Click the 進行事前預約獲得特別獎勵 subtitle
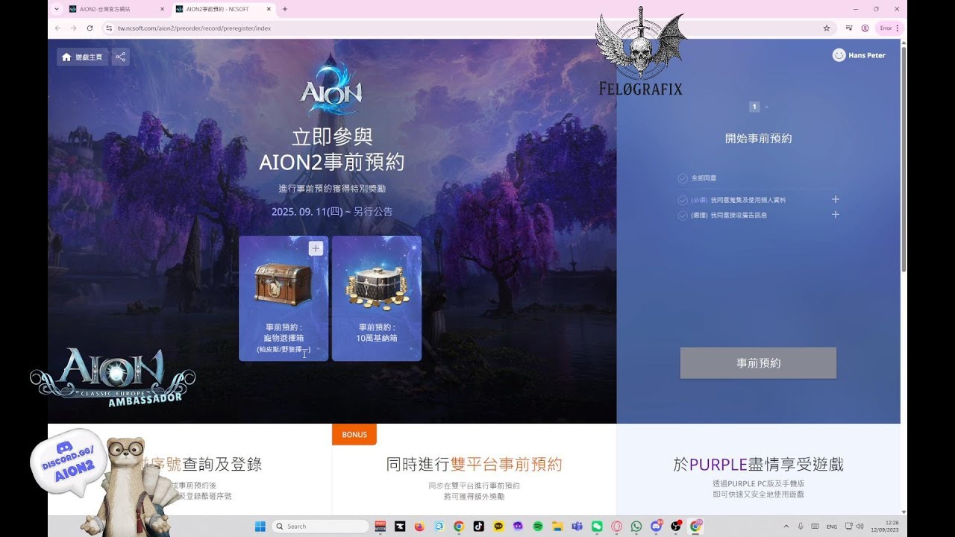The height and width of the screenshot is (537, 955). click(x=332, y=189)
